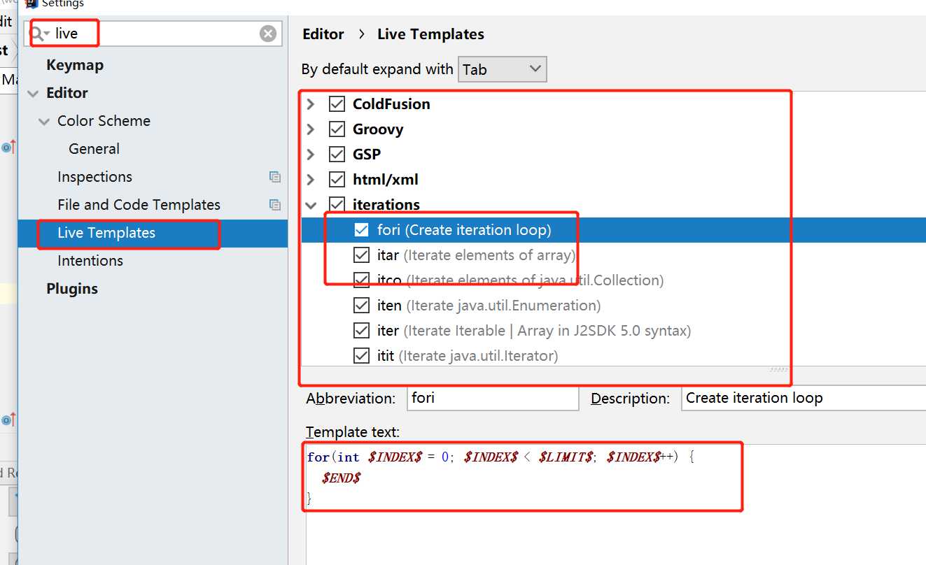Viewport: 926px width, 565px height.
Task: Click the File and Code Templates scope icon
Action: point(275,205)
